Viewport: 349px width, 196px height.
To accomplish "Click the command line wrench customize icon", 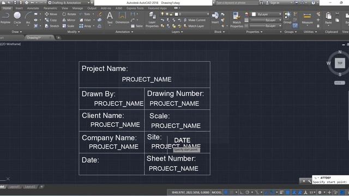I will coord(309,181).
